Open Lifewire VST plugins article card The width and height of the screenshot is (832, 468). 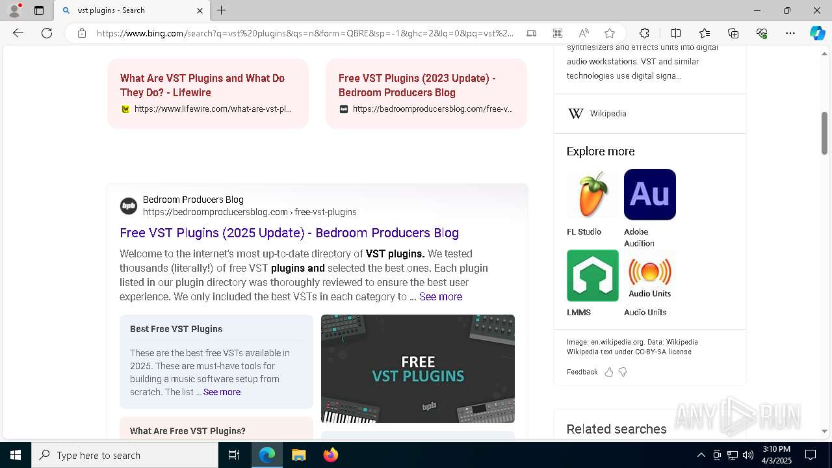(x=208, y=93)
